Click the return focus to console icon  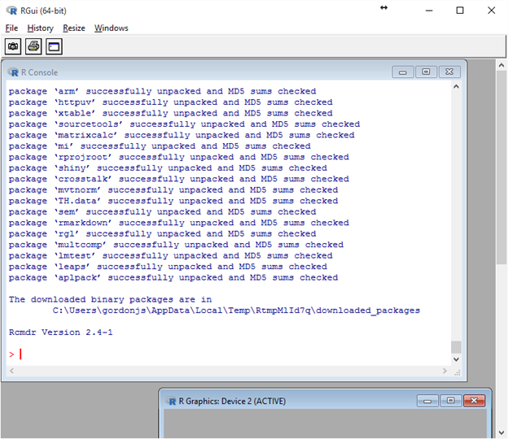point(54,46)
